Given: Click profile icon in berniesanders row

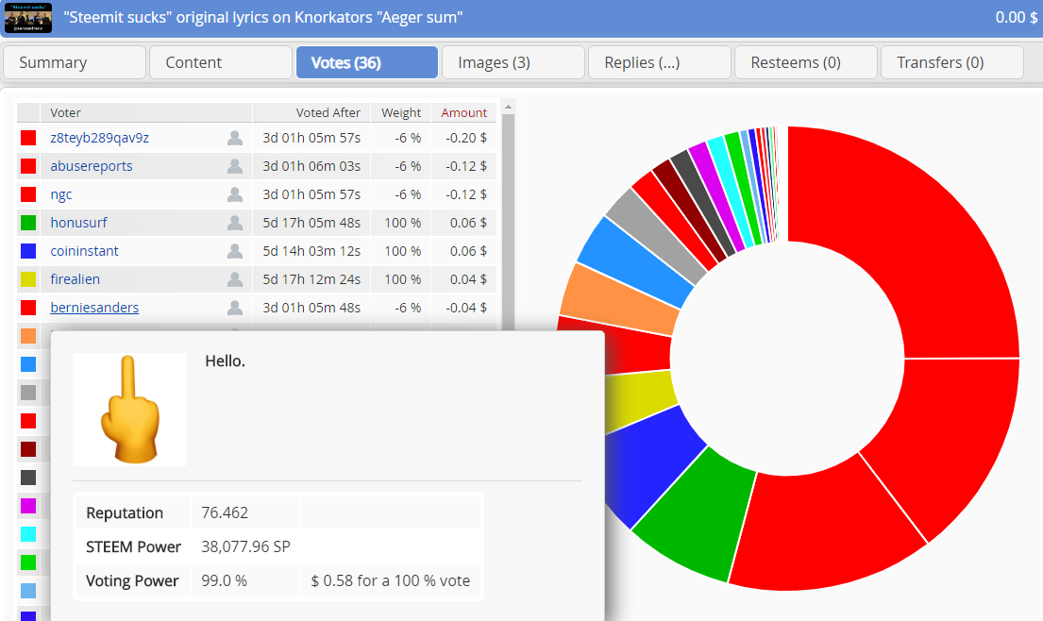Looking at the screenshot, I should (235, 307).
